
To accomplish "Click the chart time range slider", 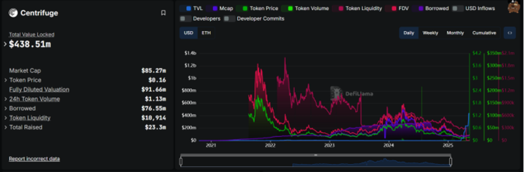I will [x=316, y=161].
